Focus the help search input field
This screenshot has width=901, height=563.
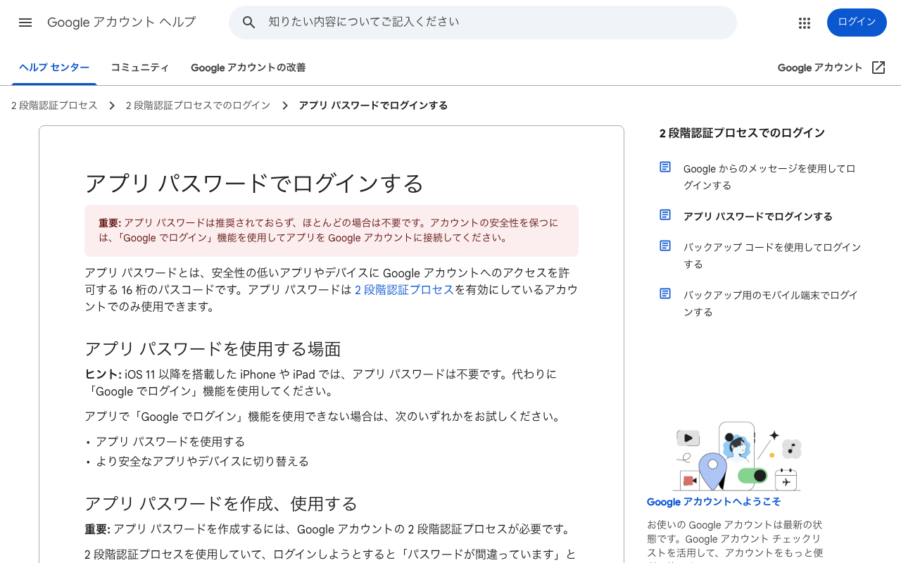[x=483, y=23]
